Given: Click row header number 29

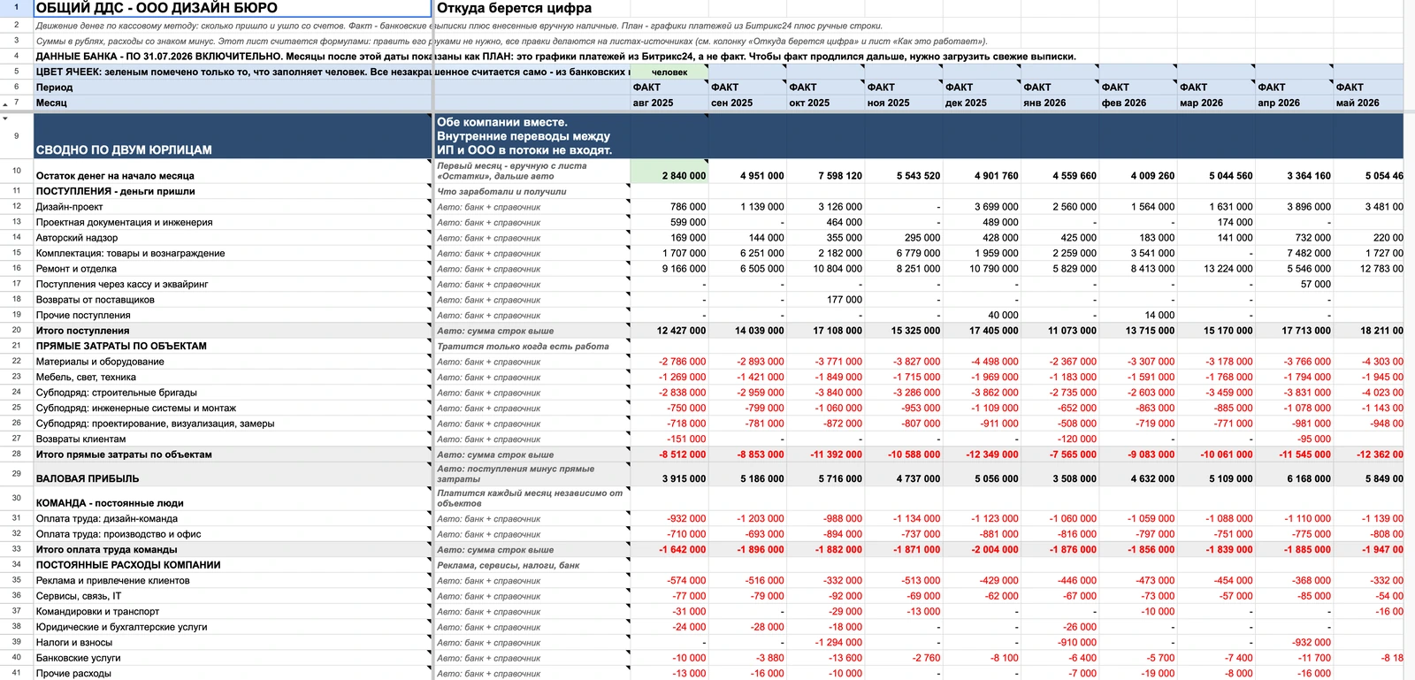Looking at the screenshot, I should pyautogui.click(x=16, y=474).
